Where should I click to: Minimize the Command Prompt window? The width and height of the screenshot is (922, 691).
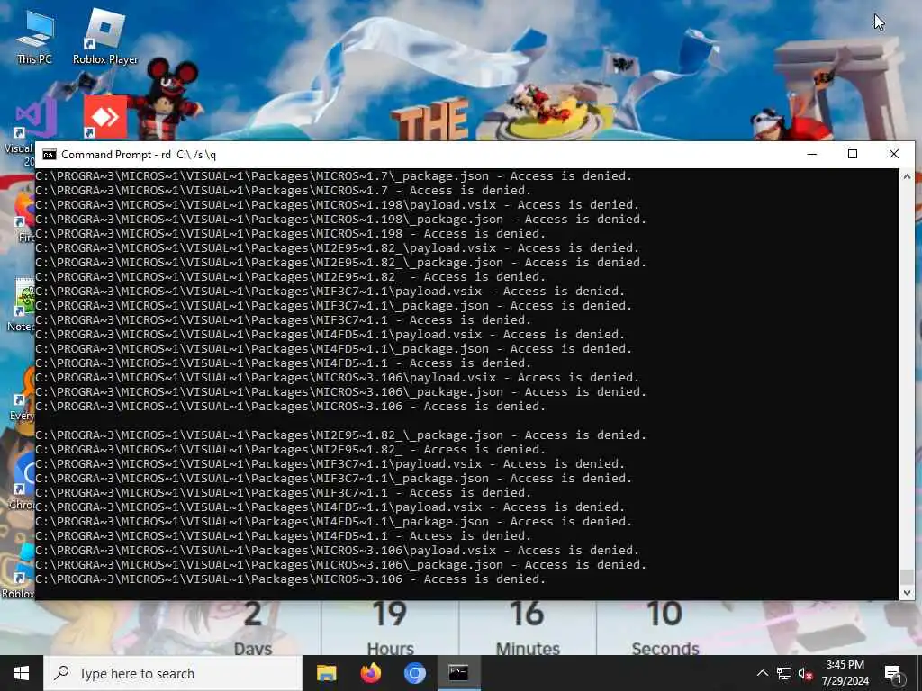click(812, 155)
